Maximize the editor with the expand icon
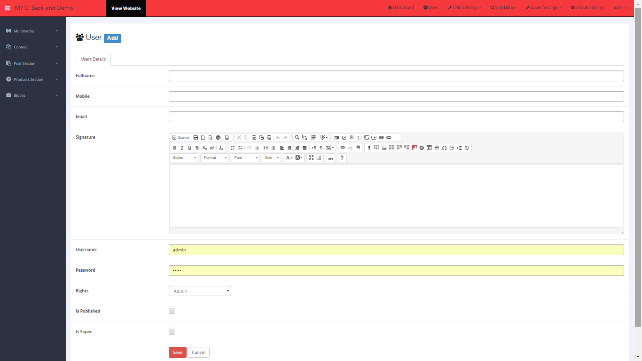Viewport: 642px width, 361px height. [311, 158]
